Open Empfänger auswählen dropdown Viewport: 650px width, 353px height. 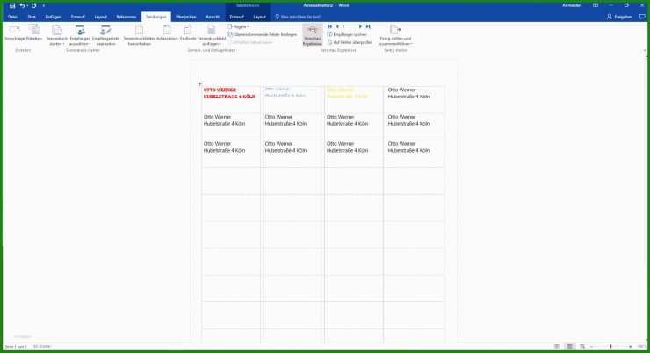pos(80,35)
